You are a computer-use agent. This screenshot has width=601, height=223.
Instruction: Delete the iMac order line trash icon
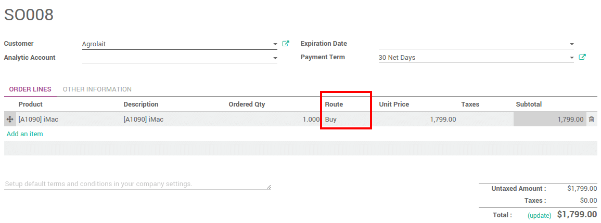591,120
